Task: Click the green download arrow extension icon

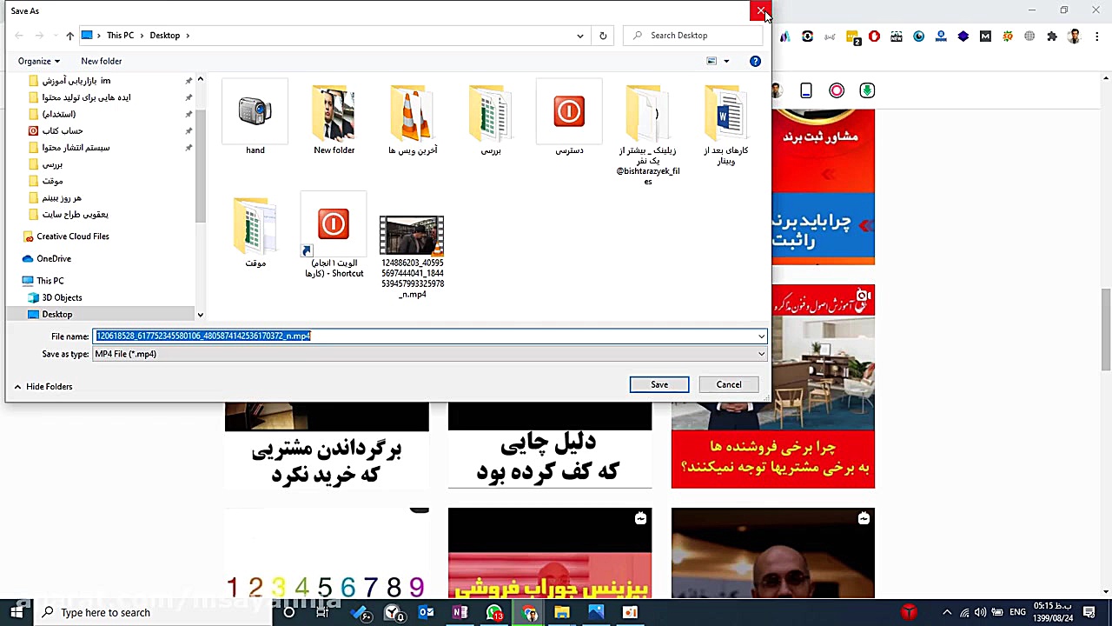Action: click(867, 90)
